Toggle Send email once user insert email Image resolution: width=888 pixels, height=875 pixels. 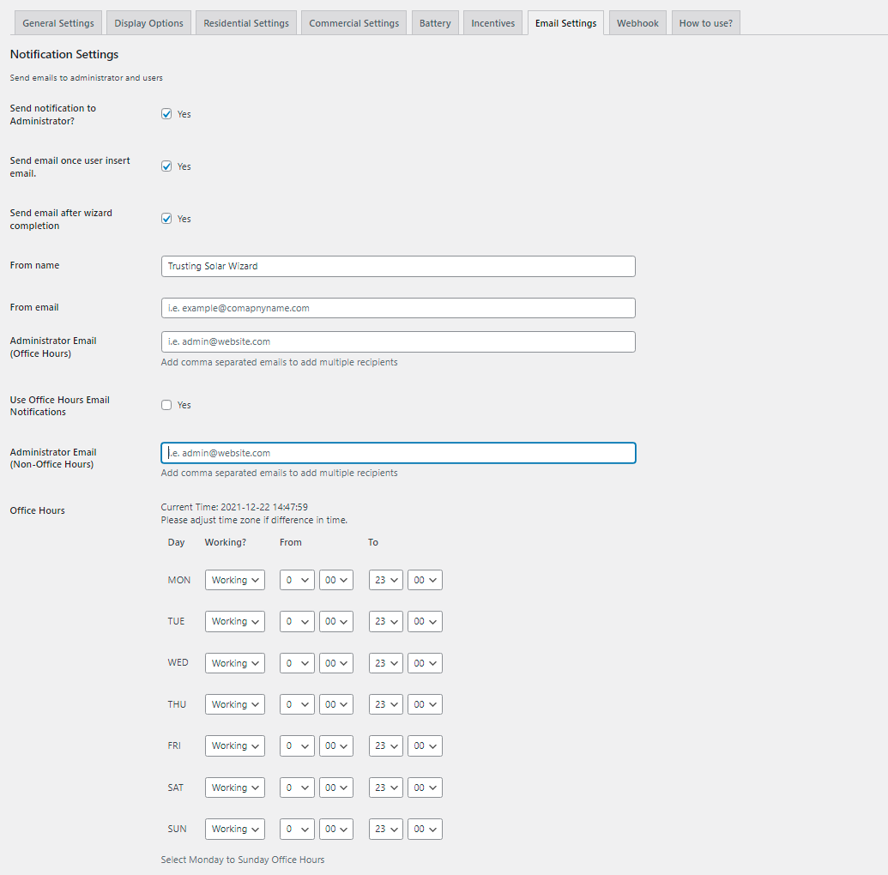[166, 166]
